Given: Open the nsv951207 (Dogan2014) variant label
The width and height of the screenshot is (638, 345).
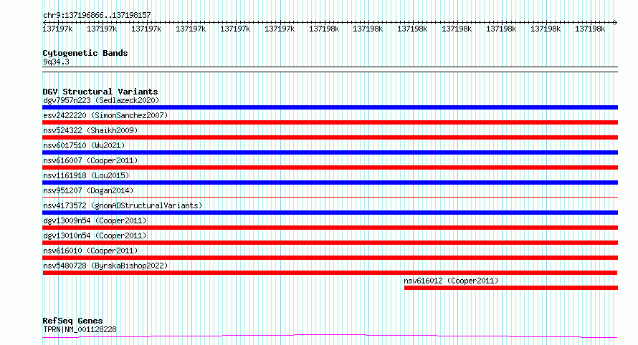Looking at the screenshot, I should tap(88, 190).
